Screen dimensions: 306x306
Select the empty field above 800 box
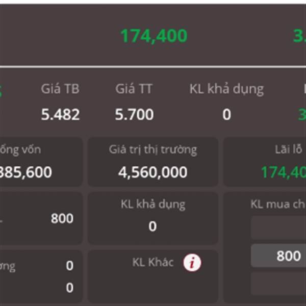pos(278,227)
